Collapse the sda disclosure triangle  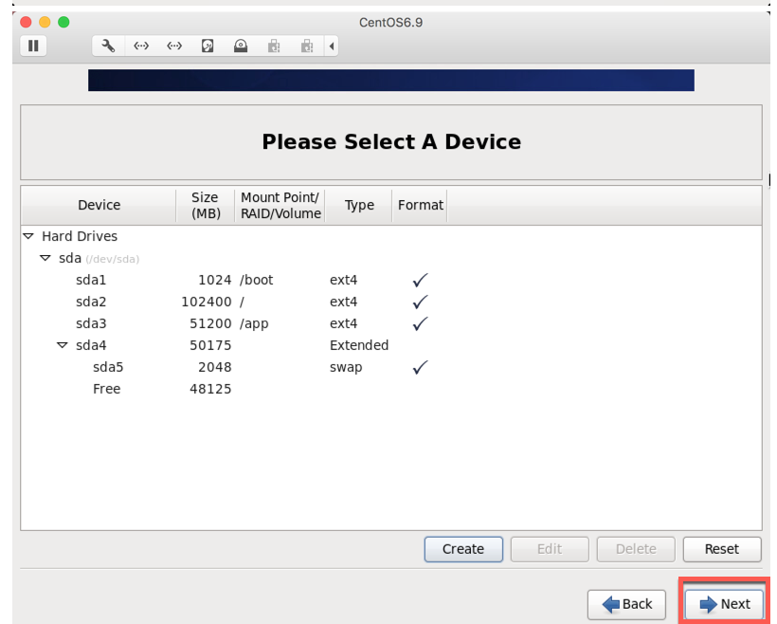pos(45,258)
